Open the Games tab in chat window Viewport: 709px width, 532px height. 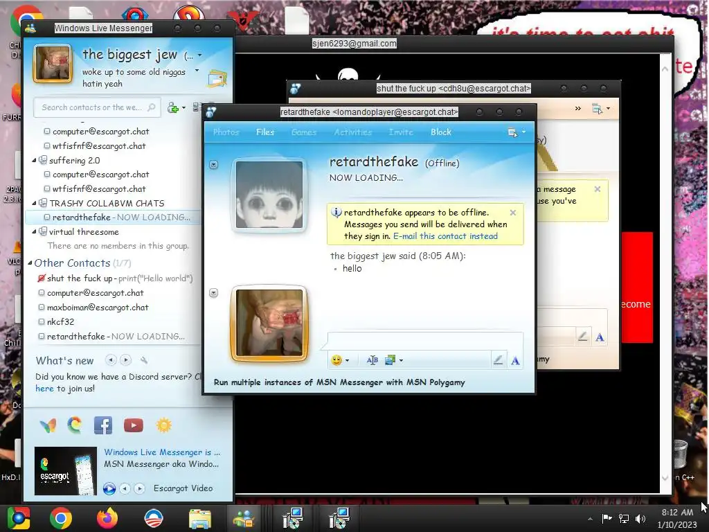(304, 132)
